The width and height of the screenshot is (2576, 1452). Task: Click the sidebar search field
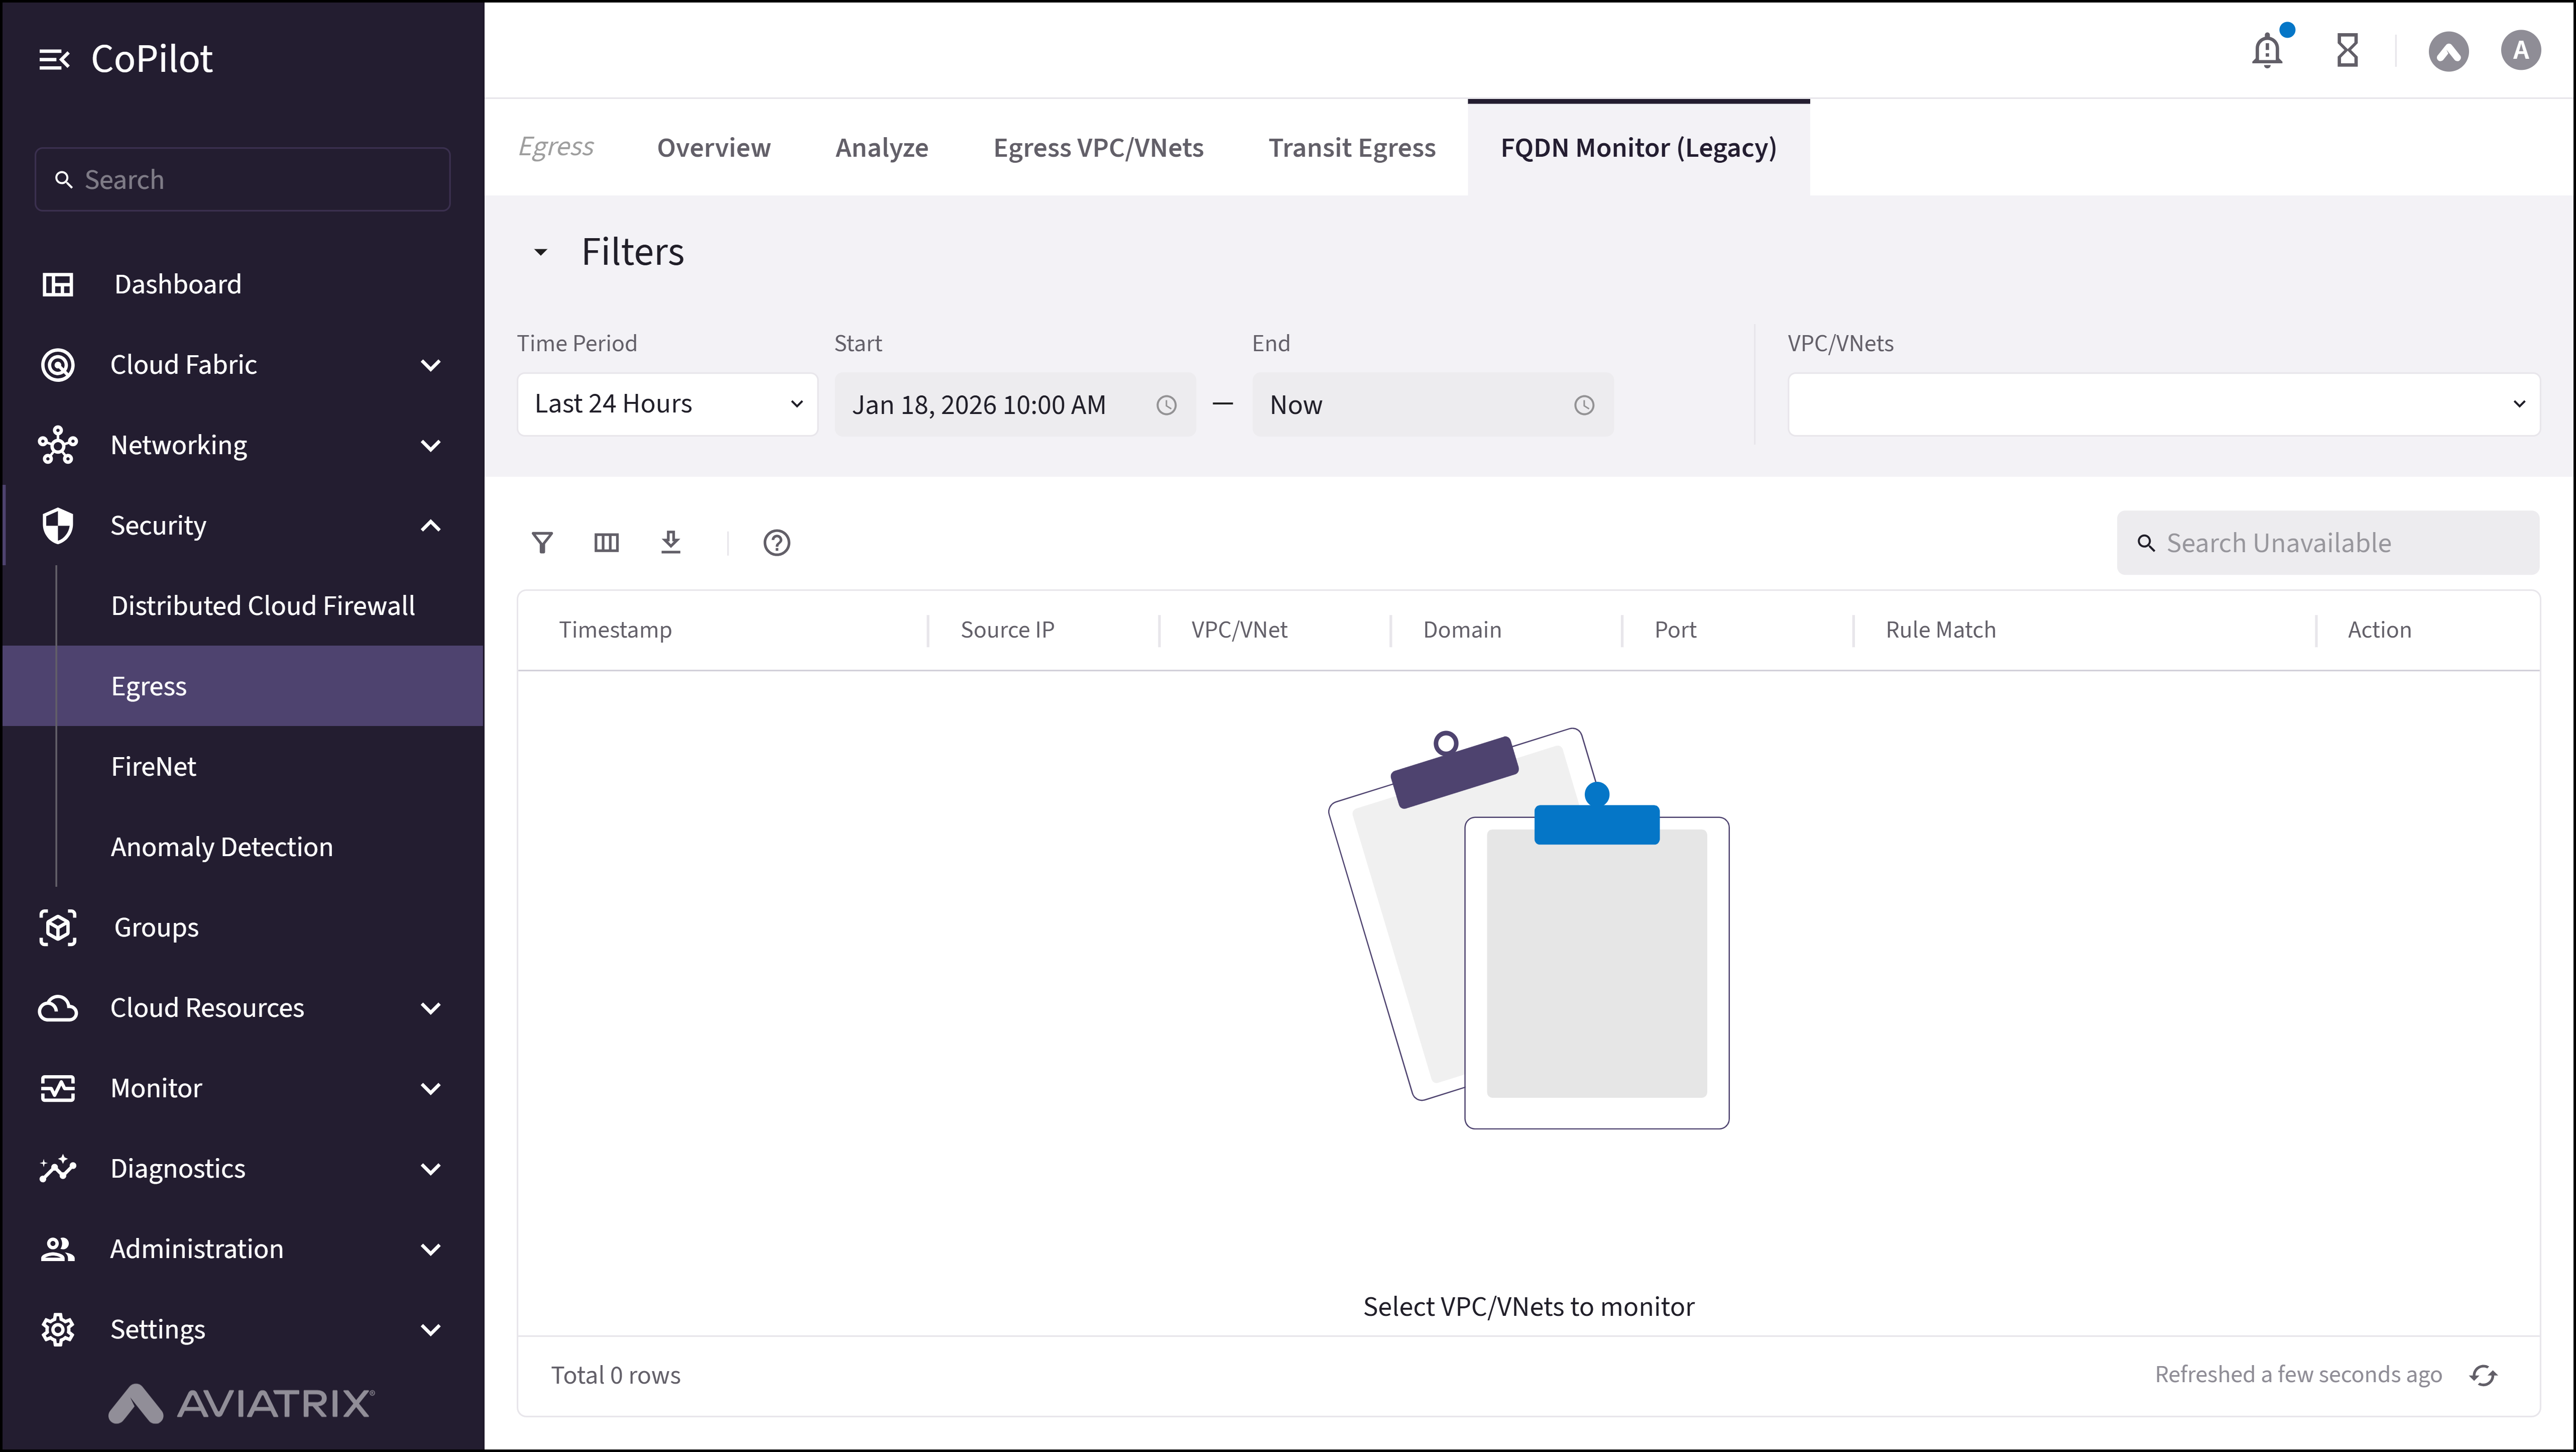point(242,179)
